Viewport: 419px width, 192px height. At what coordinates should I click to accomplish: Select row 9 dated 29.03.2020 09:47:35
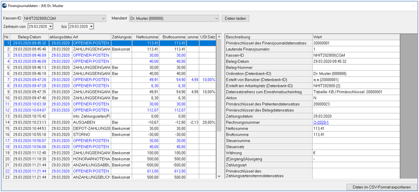(x=109, y=92)
